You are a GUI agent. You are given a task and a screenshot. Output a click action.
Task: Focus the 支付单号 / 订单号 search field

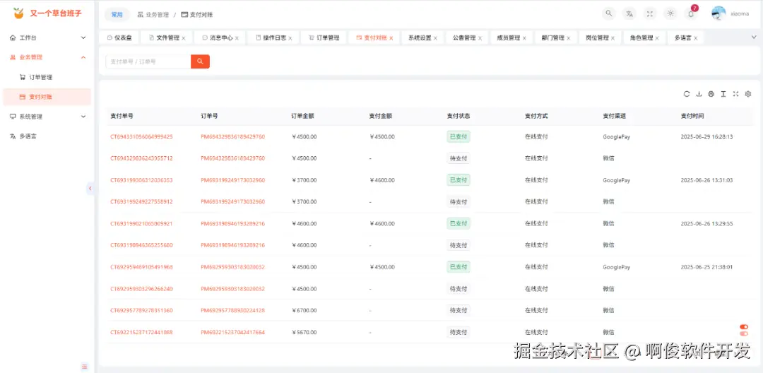(148, 61)
